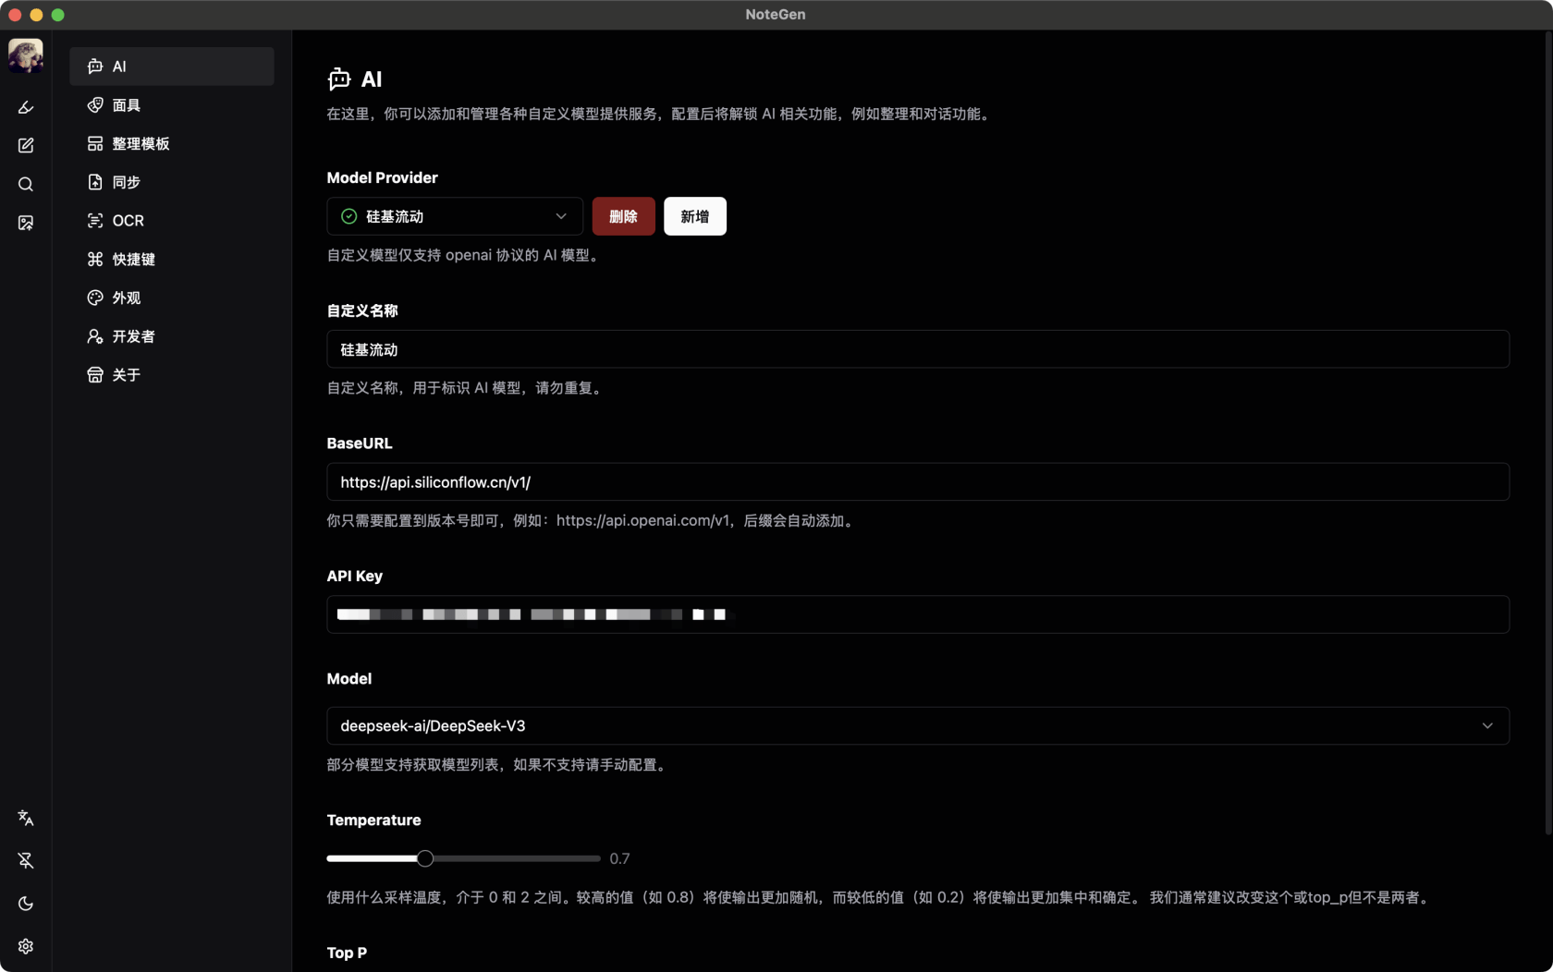Open the 快捷键 shortcut settings

(x=132, y=260)
